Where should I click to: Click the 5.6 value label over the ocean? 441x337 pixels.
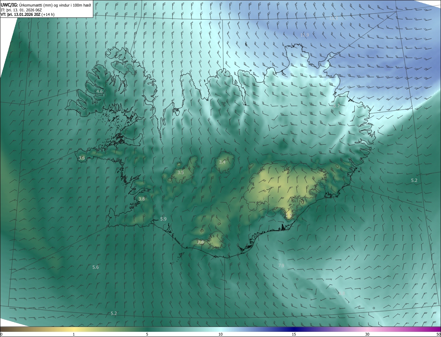tap(95, 267)
